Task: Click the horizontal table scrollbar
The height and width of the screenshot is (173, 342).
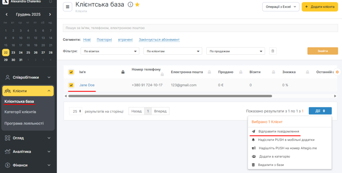Action: (x=170, y=96)
